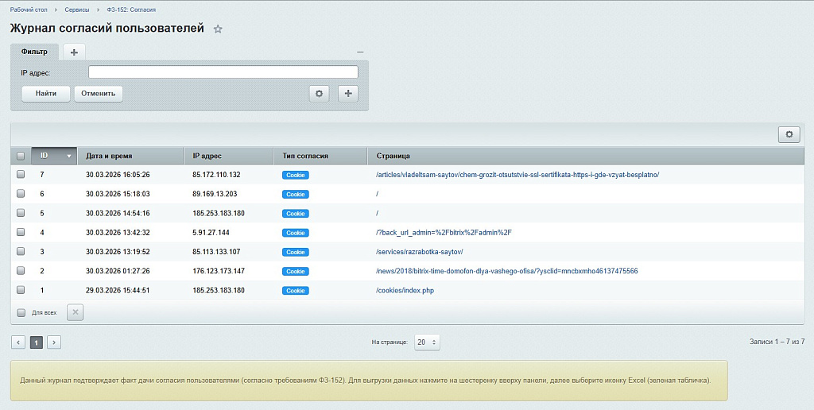This screenshot has height=410, width=814.
Task: Go to next page arrow
Action: tap(54, 342)
